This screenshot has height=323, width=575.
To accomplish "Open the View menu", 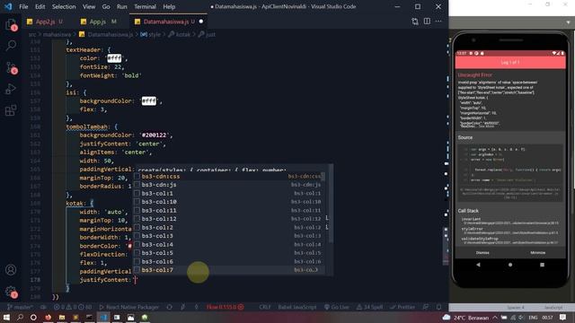I will click(89, 6).
